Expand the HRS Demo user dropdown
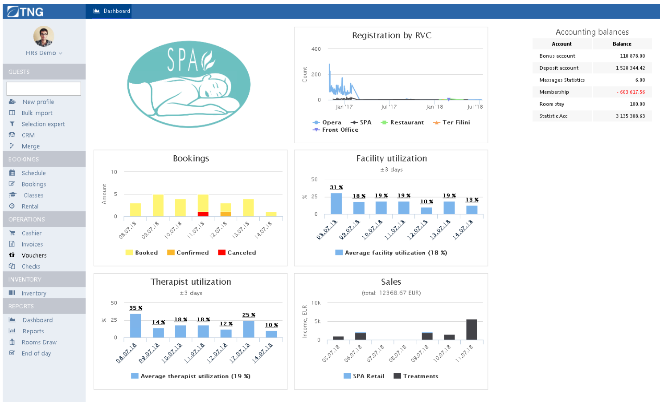Viewport: 660px width, 408px height. (x=44, y=53)
